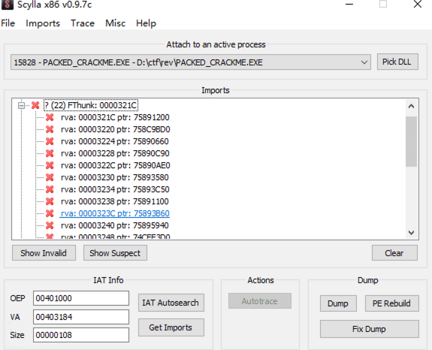Open the Trace menu

(83, 23)
